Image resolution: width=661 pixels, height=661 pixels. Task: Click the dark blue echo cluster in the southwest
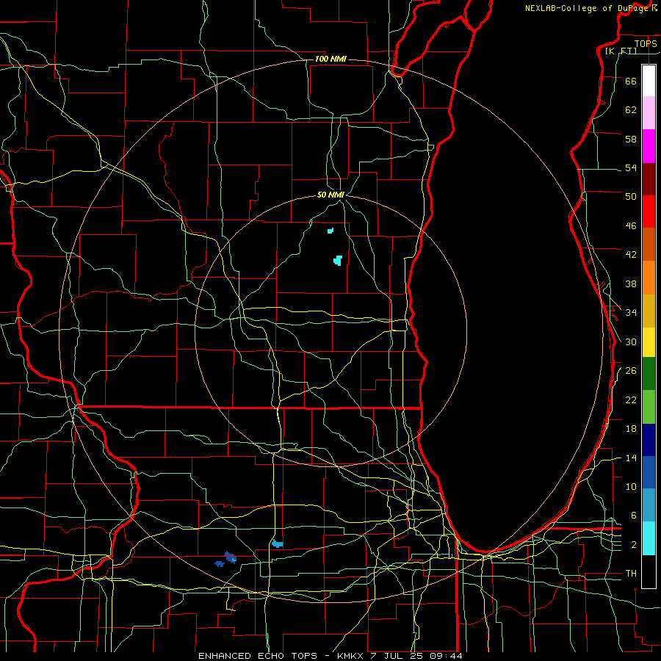226,559
